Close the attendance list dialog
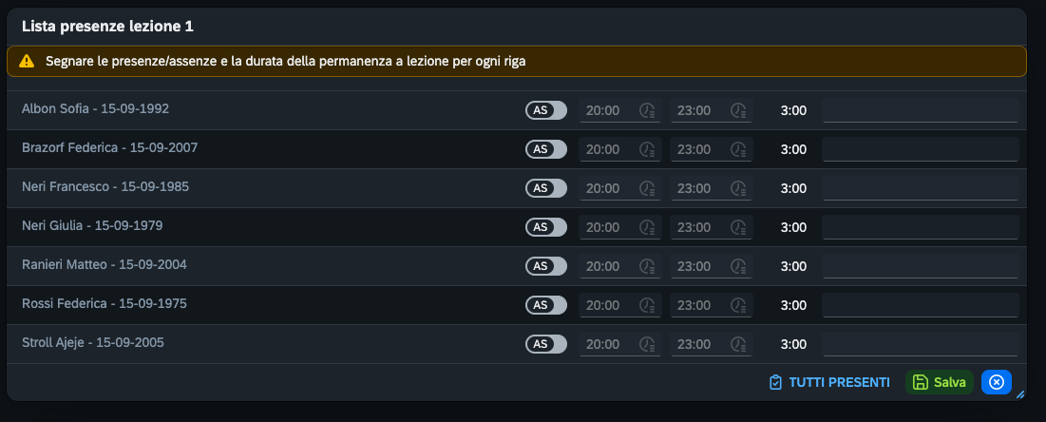 [x=996, y=382]
